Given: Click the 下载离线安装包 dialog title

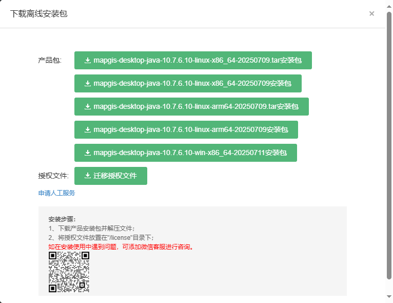Looking at the screenshot, I should (38, 14).
